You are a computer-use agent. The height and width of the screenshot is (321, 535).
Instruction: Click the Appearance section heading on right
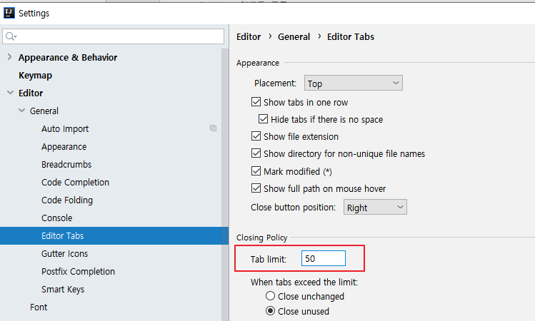tap(258, 63)
